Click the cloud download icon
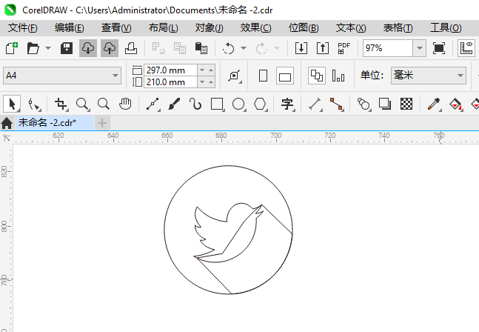The width and height of the screenshot is (479, 332). pos(88,48)
